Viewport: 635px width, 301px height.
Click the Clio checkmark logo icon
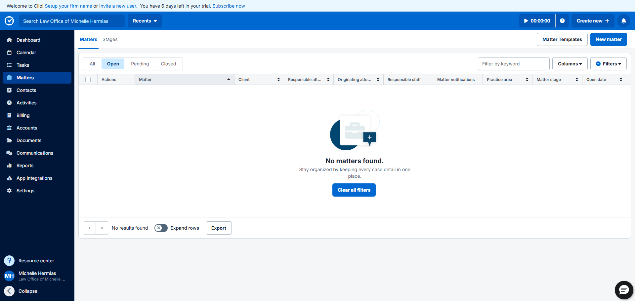[9, 21]
